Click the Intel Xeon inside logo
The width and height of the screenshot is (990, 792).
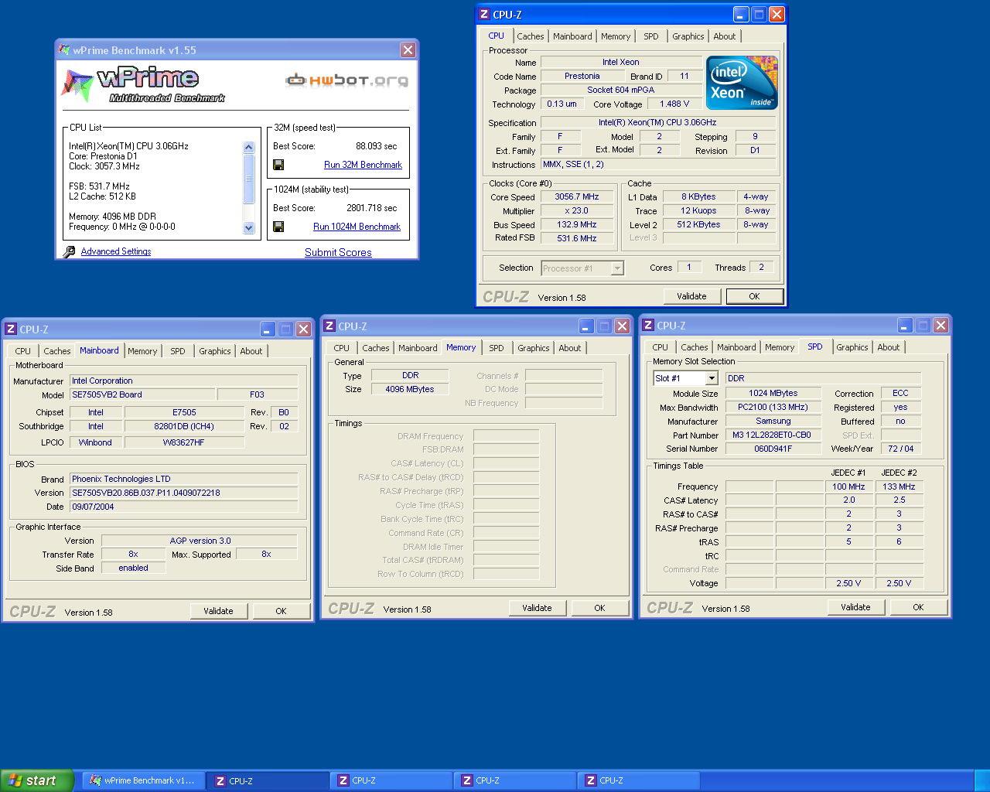[742, 83]
